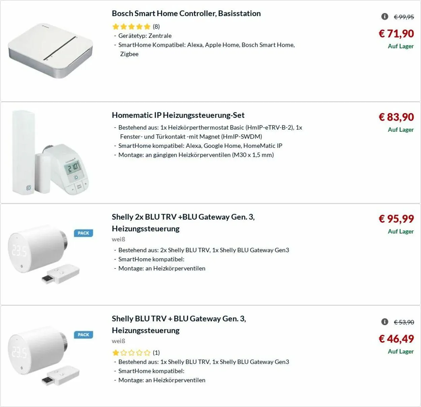This screenshot has height=407, width=421.
Task: Click the € 71,90 price
Action: pos(396,34)
